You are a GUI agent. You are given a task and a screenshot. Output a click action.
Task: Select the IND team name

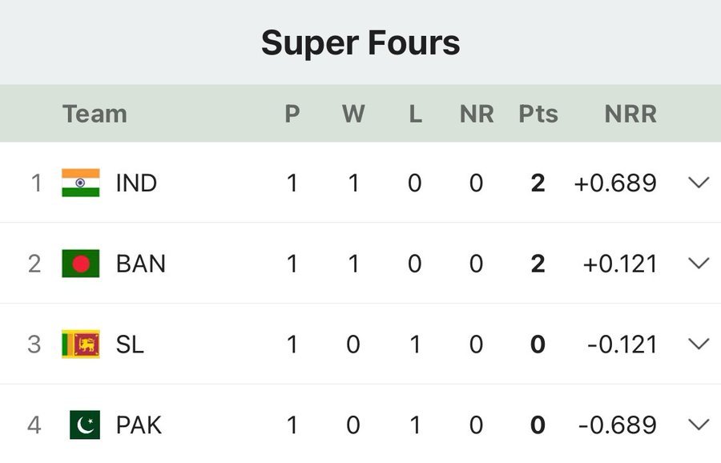click(136, 183)
